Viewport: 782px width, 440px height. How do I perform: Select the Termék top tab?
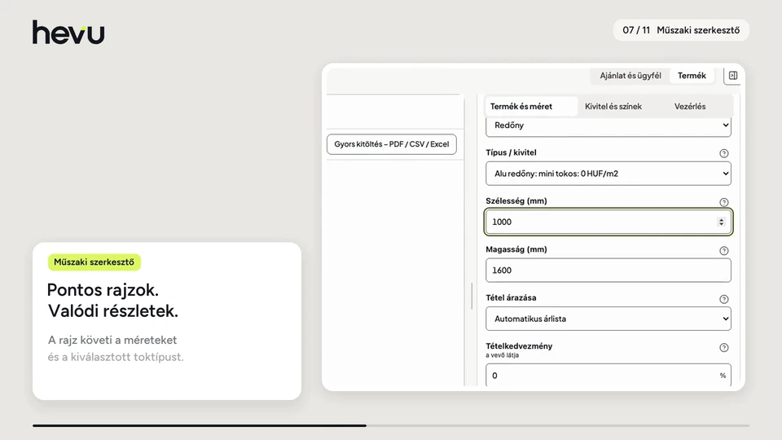(692, 75)
